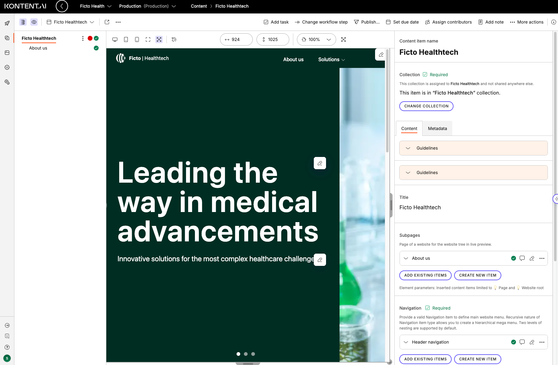Click Create New Item under Subpages

pos(477,275)
